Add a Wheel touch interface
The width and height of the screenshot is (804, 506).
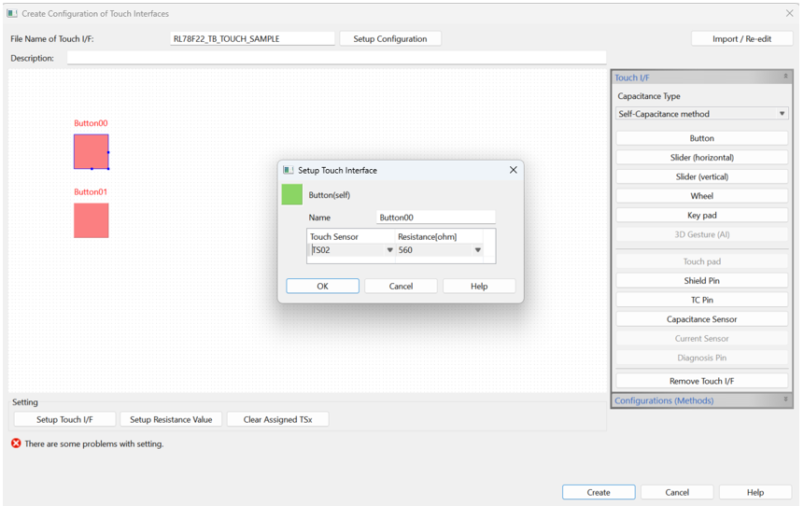point(702,196)
